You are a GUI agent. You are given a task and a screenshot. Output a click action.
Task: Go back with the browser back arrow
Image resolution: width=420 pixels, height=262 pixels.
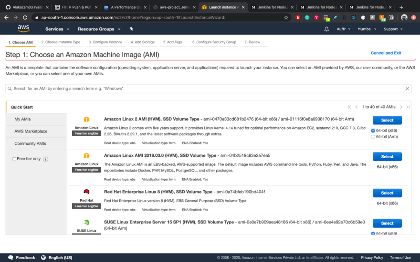click(x=6, y=17)
